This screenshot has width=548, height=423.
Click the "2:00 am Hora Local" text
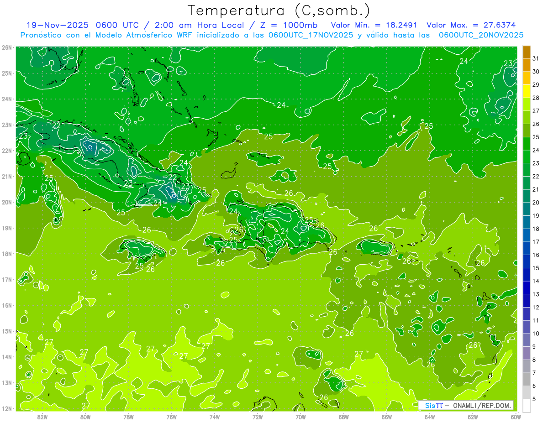coord(199,25)
